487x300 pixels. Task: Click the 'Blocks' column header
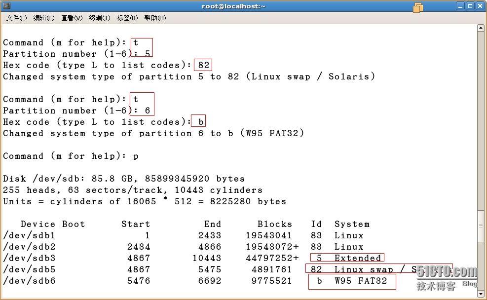tap(275, 224)
